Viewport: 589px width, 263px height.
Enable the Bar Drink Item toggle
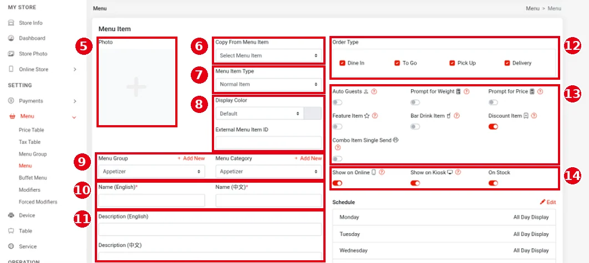coord(415,127)
